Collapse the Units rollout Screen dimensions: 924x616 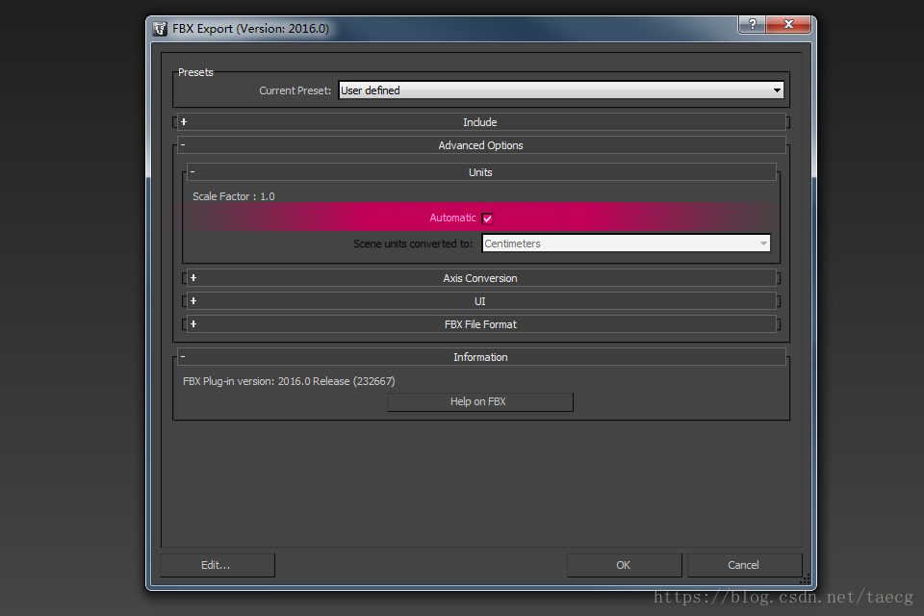(480, 172)
